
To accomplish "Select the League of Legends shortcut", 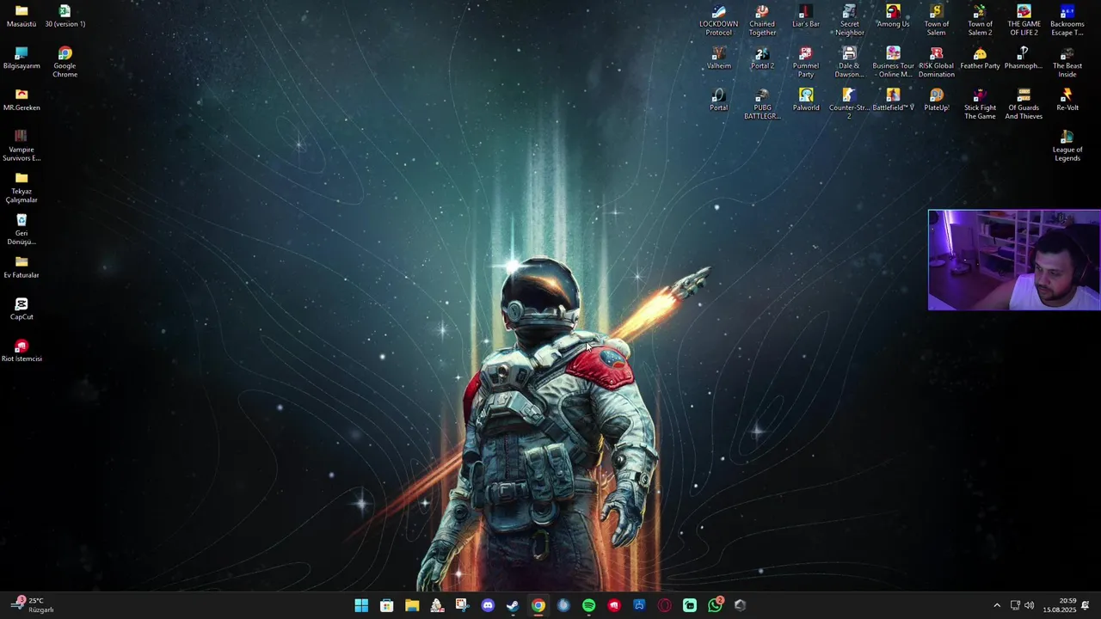I will pos(1067,146).
